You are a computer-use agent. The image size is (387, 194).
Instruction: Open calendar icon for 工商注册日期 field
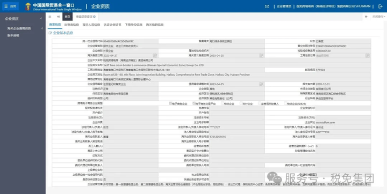tap(368, 55)
